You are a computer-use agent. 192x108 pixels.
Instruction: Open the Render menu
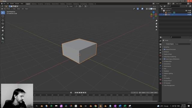[12, 4]
